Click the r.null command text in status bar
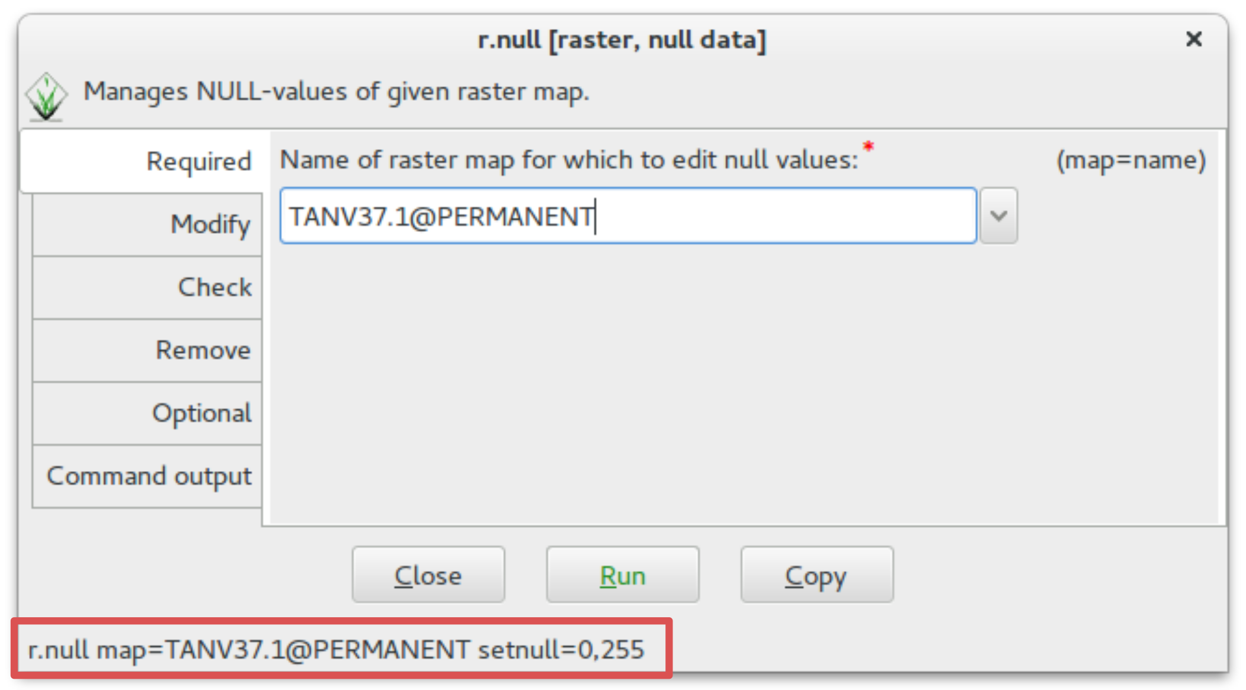Screen dimensions: 1246x690 336,649
